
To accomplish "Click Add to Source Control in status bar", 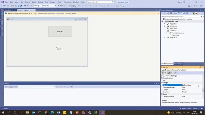I will 189,109.
